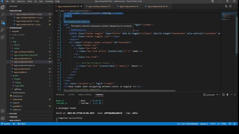Click the sync changes status icon
This screenshot has width=239, height=134.
(14, 124)
